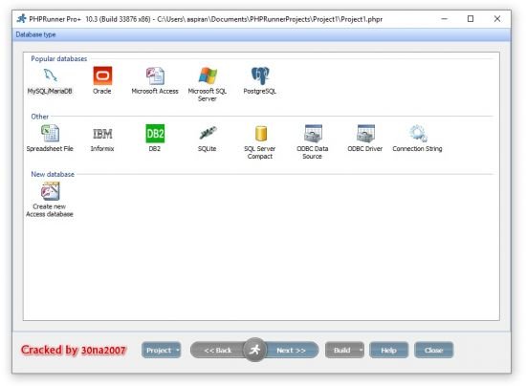Open Help from the bottom bar

(389, 350)
